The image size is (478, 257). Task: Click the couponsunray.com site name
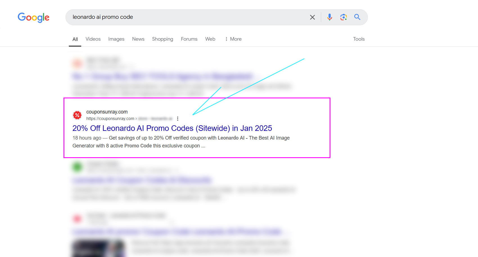[107, 112]
